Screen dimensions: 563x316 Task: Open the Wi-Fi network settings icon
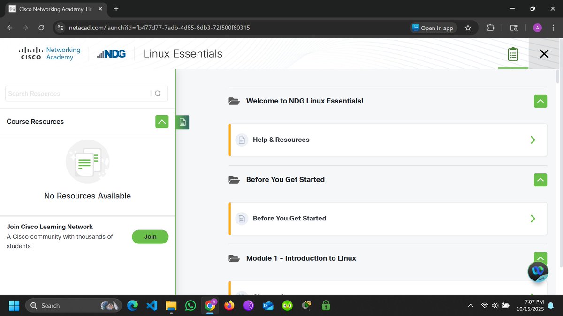click(x=484, y=306)
